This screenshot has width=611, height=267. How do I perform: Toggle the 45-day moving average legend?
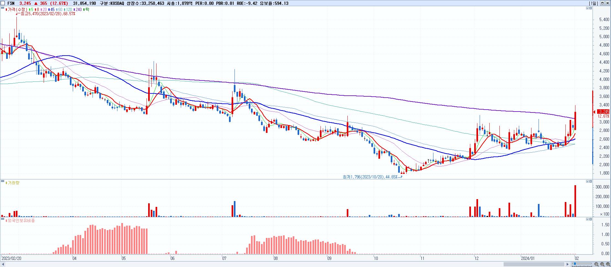click(51, 10)
